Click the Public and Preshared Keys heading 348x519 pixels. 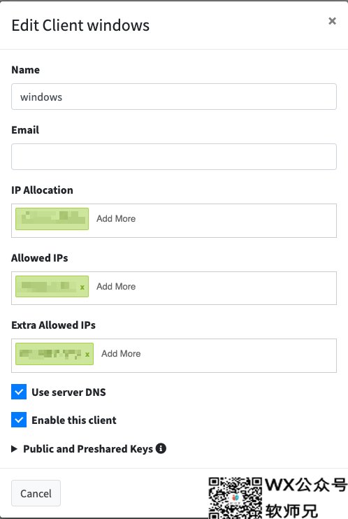point(88,449)
